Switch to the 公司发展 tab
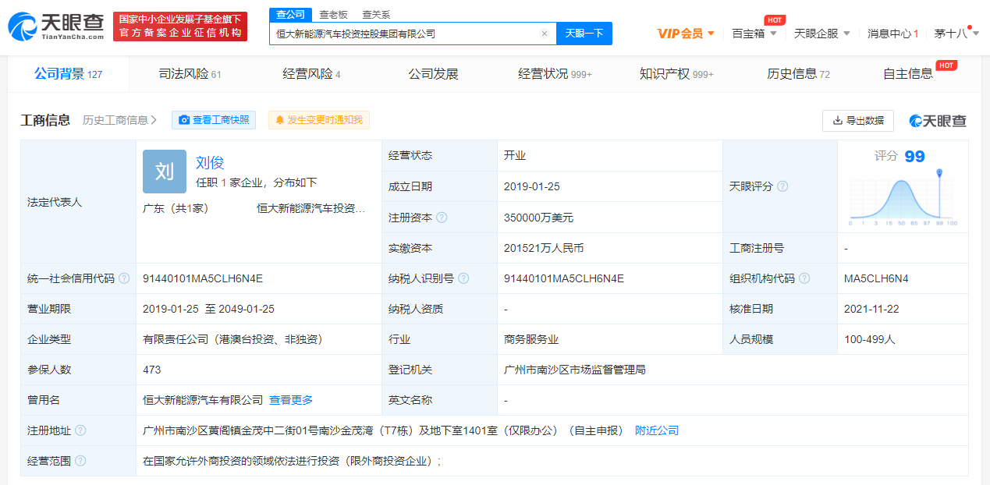Image resolution: width=990 pixels, height=485 pixels. pyautogui.click(x=433, y=74)
